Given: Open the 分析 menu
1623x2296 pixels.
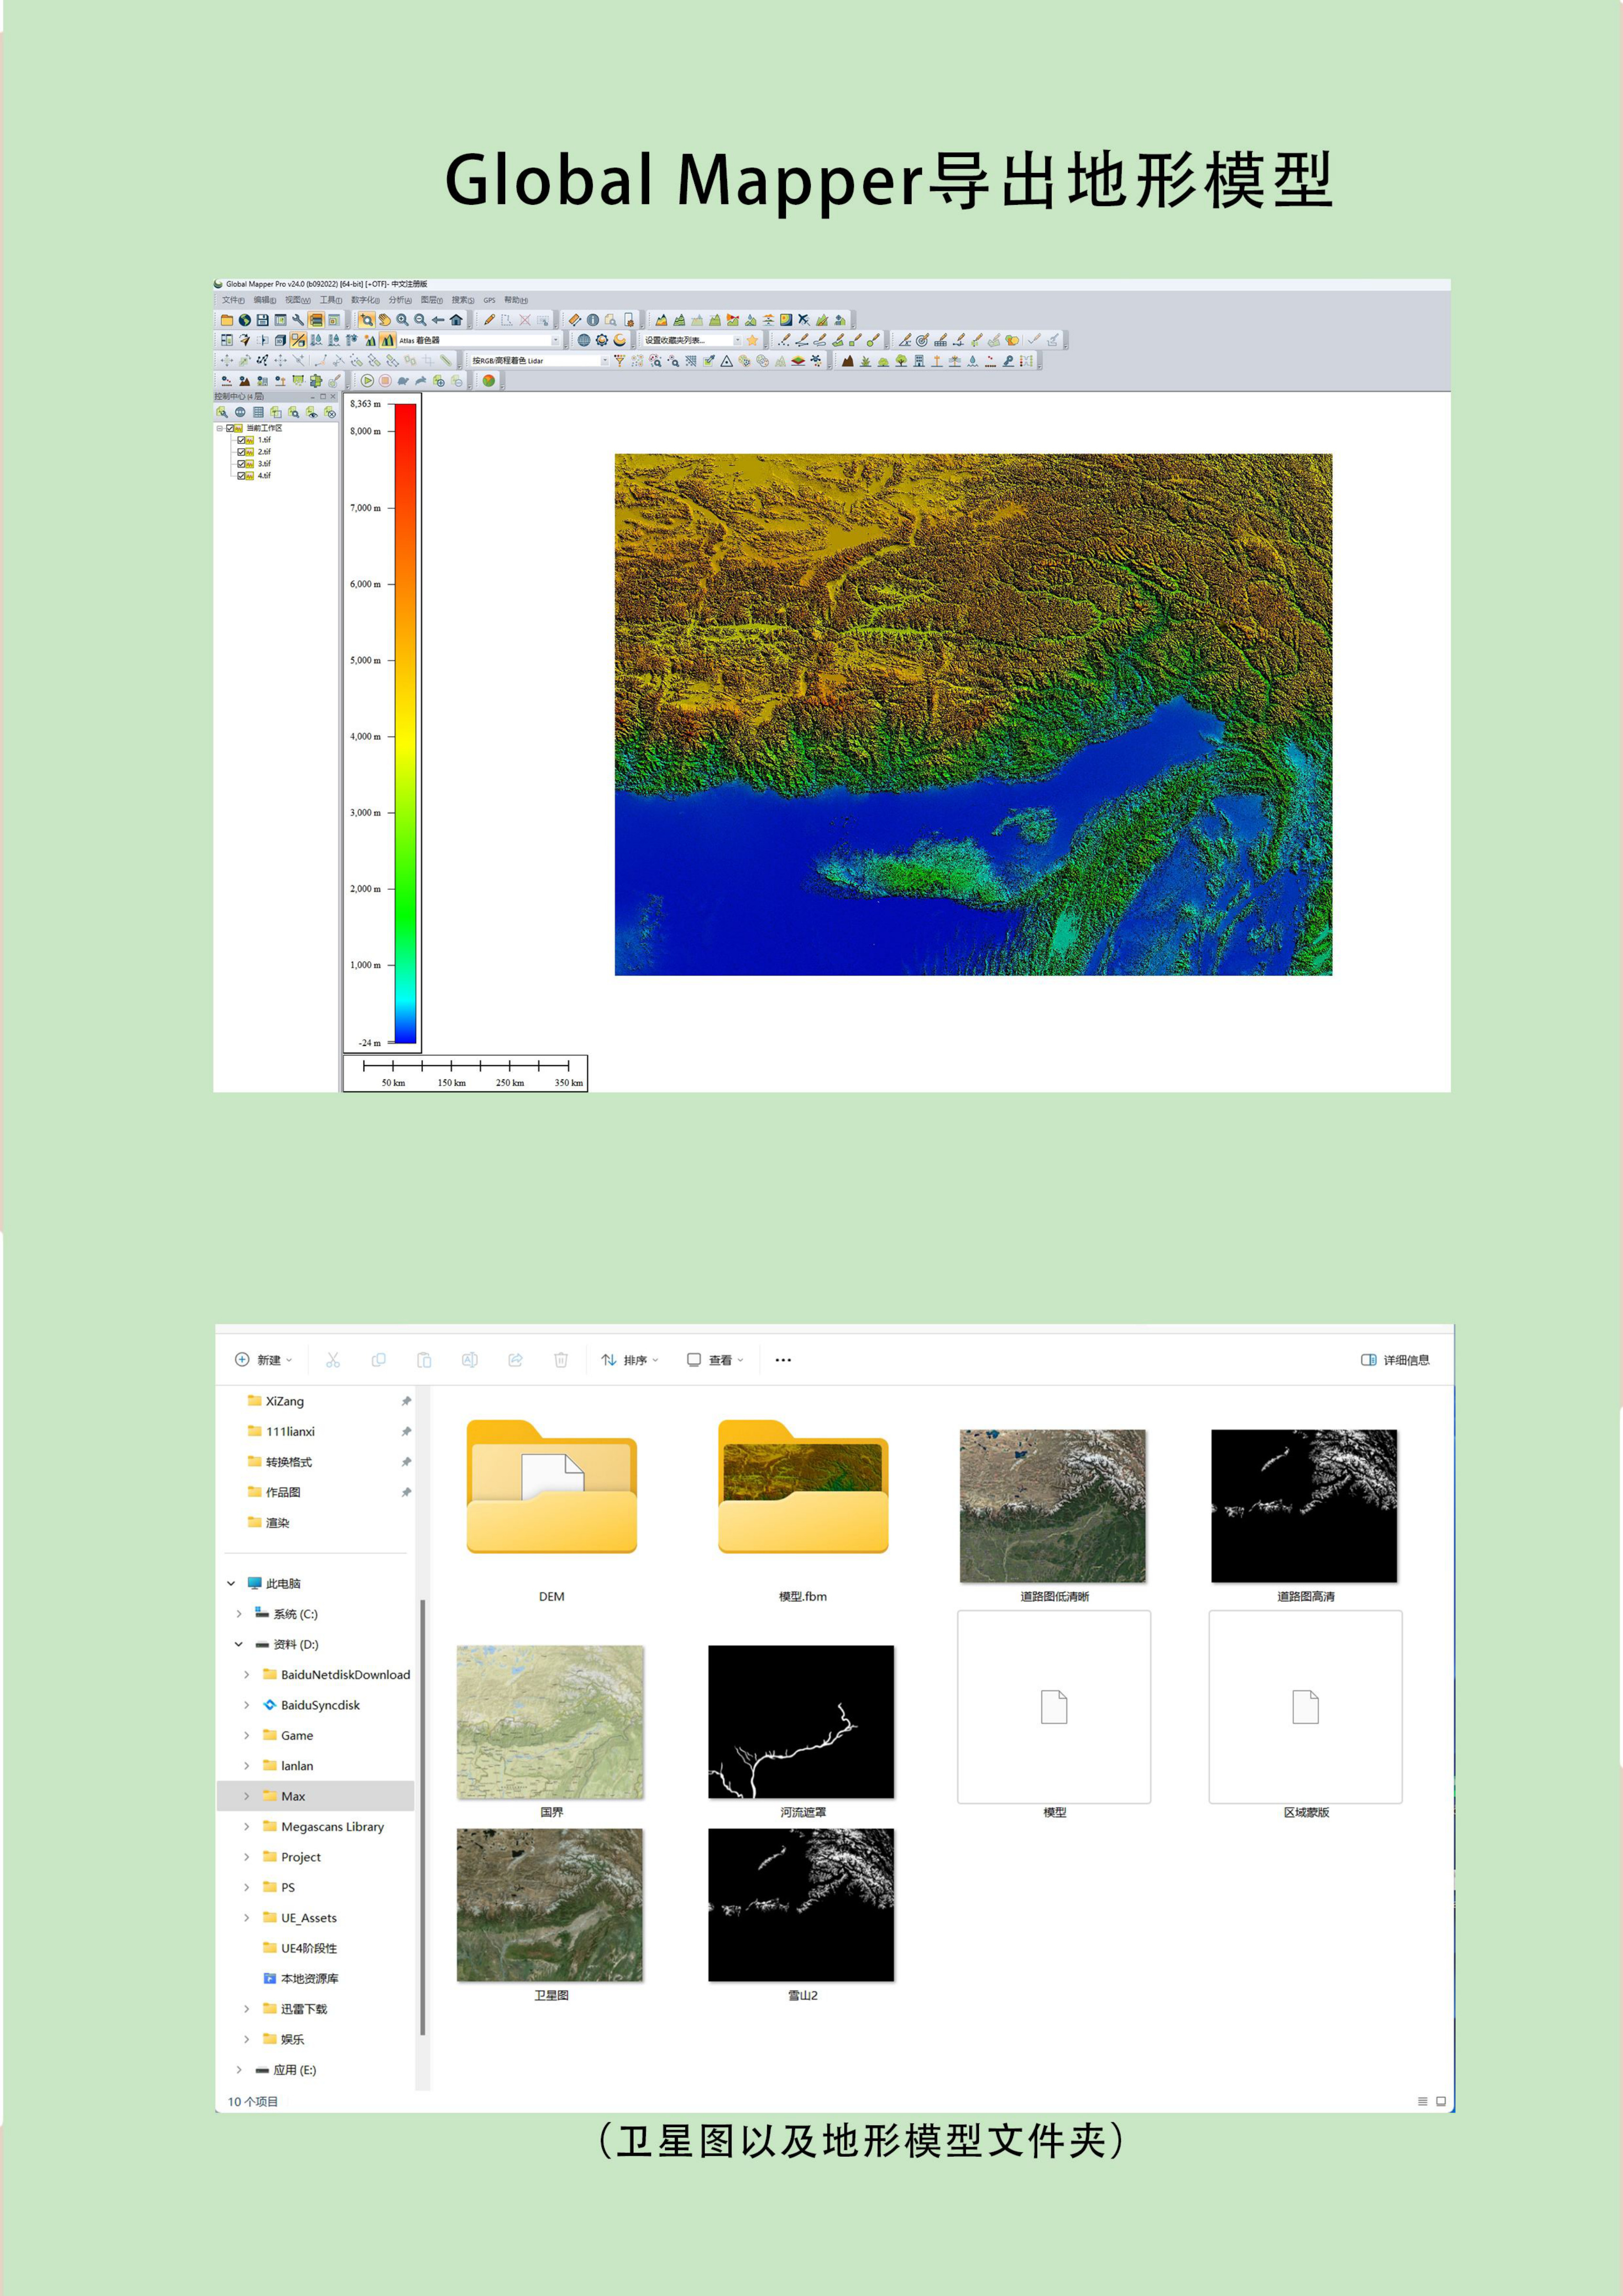Looking at the screenshot, I should pyautogui.click(x=399, y=300).
